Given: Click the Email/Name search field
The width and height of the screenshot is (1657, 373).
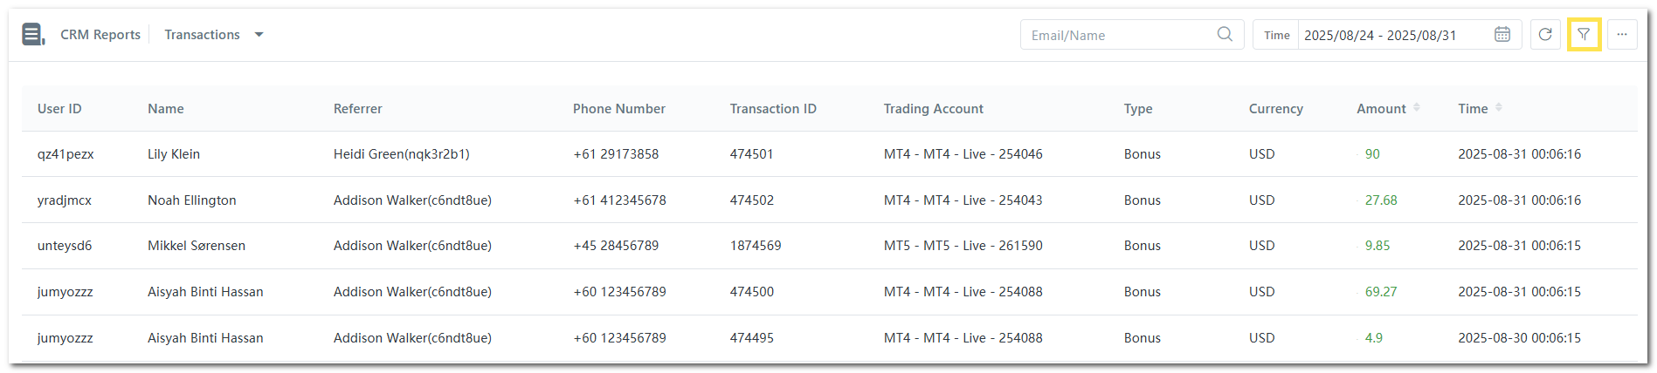Looking at the screenshot, I should 1118,36.
